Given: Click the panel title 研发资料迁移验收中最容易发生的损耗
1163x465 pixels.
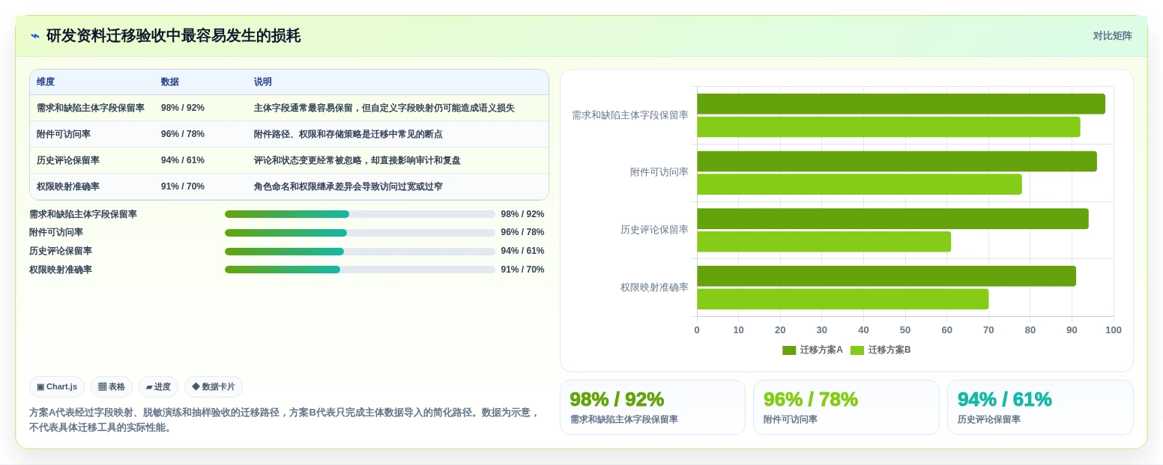Looking at the screenshot, I should pyautogui.click(x=173, y=36).
